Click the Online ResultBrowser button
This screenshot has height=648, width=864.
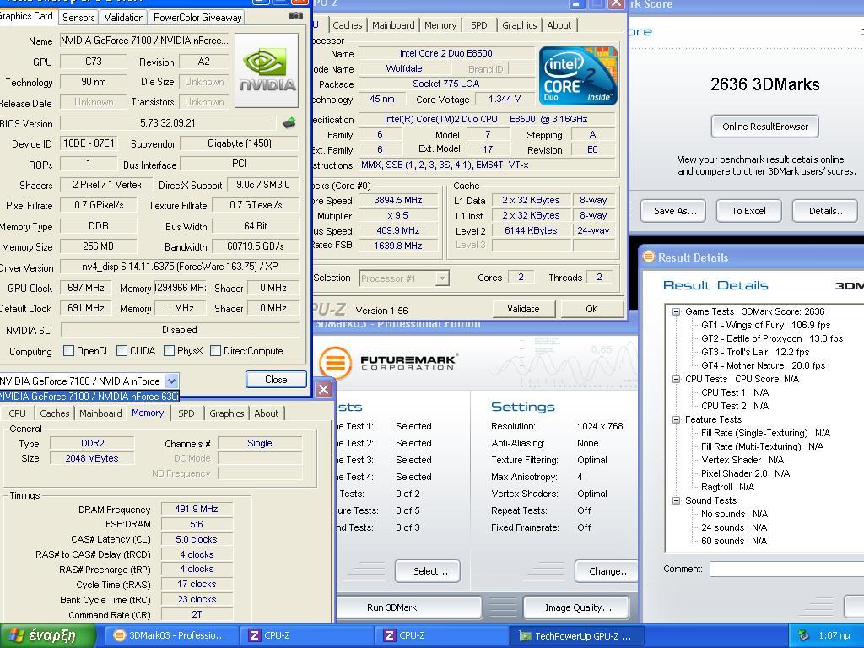click(x=764, y=127)
